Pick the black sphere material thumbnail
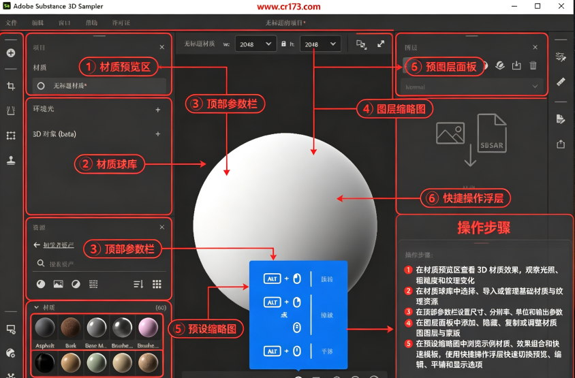 [45, 362]
